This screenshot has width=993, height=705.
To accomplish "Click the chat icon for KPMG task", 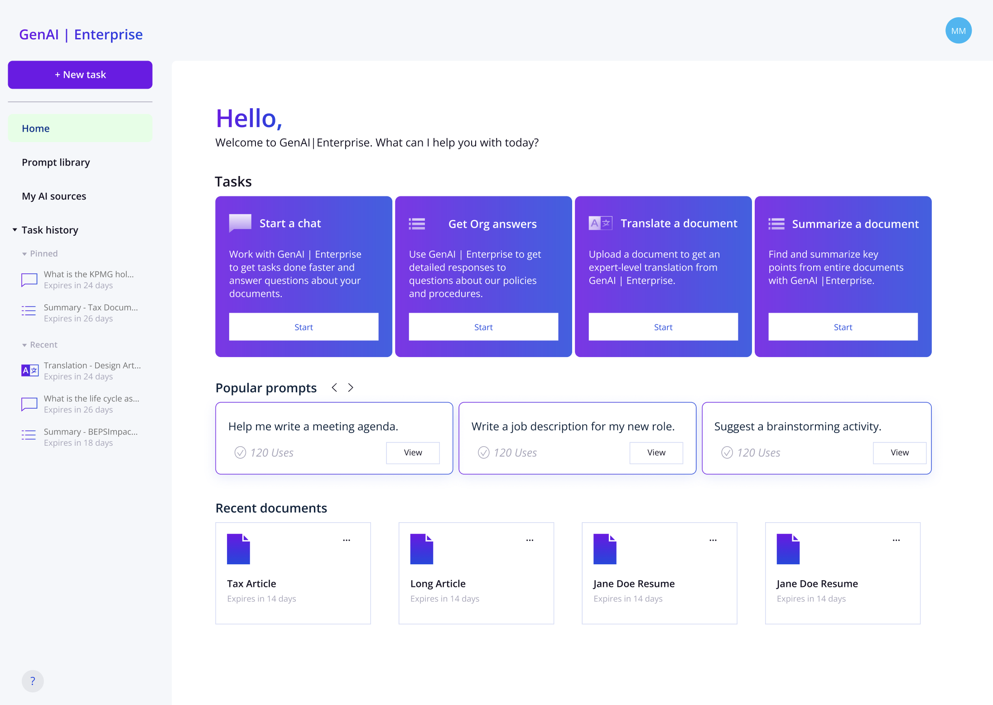I will 29,280.
